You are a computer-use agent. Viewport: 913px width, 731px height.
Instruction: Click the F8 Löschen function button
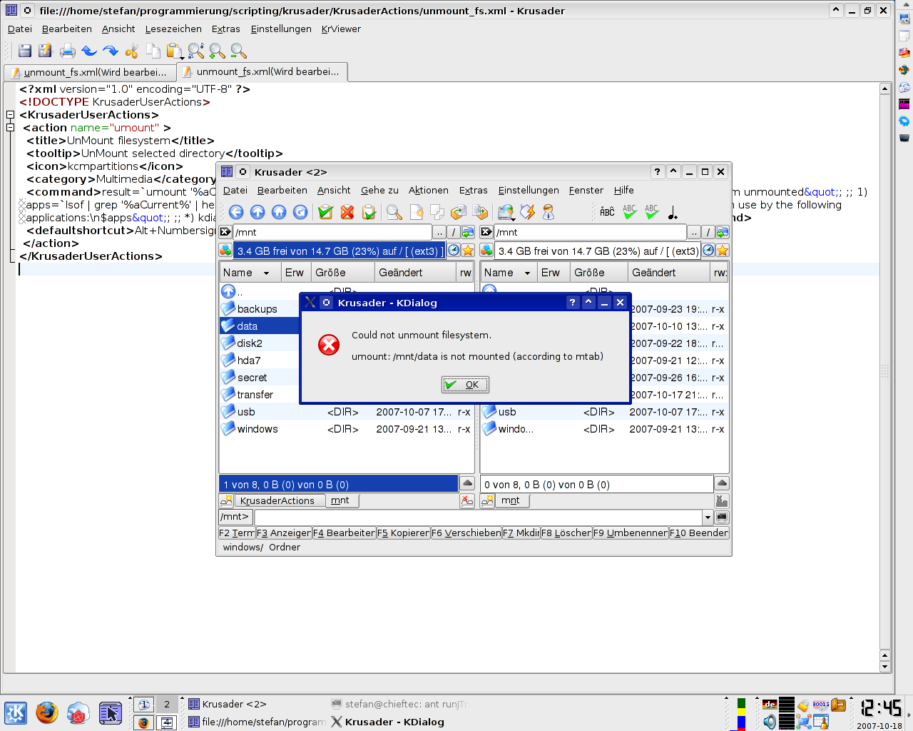pos(566,533)
